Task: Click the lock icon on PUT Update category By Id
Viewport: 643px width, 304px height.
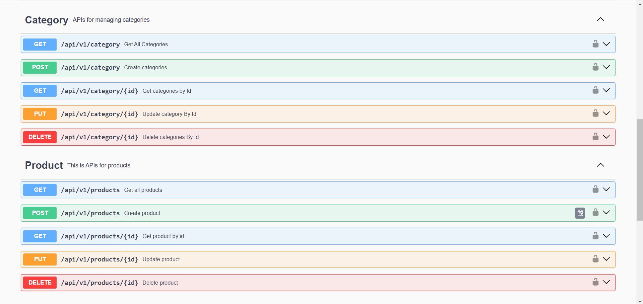Action: (x=595, y=113)
